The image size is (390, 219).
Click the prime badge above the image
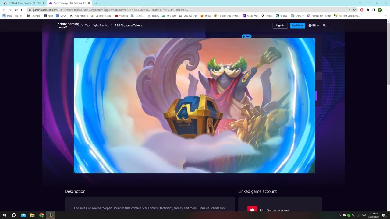[x=246, y=36]
